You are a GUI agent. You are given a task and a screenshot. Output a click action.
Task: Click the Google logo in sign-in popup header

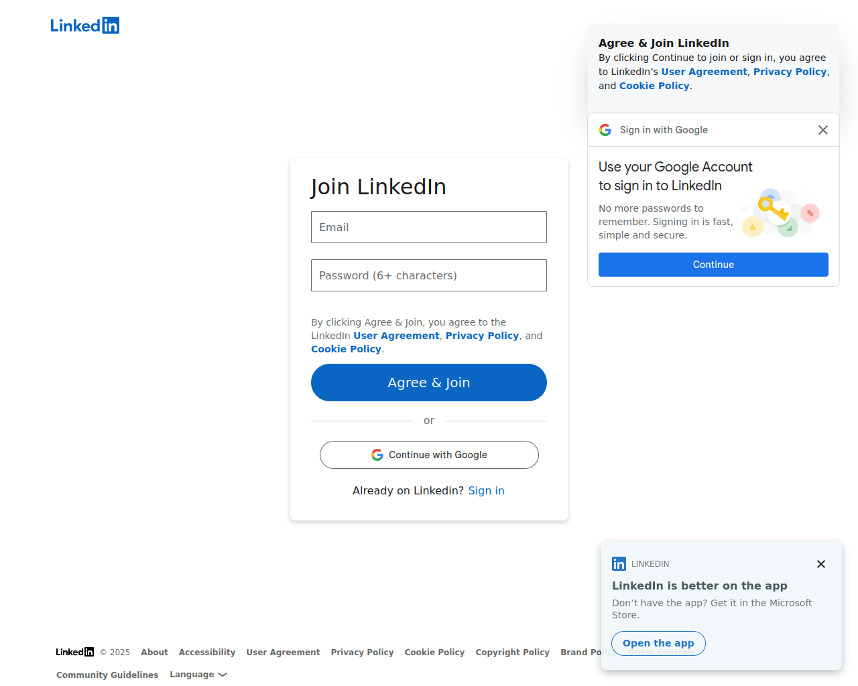605,130
